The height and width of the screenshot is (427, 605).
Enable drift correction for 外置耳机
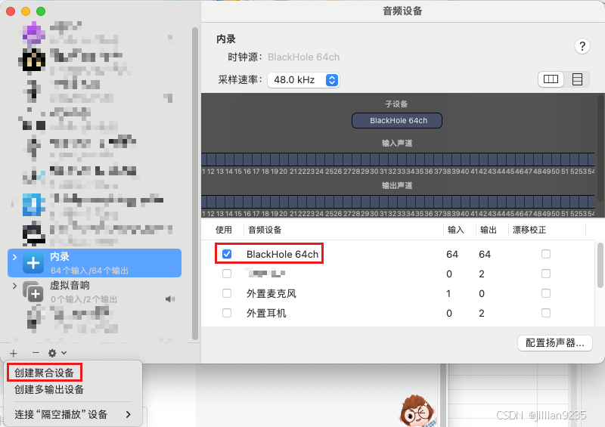pos(545,313)
